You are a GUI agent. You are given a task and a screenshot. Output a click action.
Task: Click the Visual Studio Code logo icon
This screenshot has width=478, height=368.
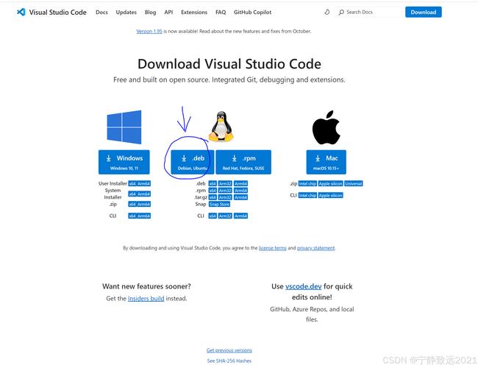(21, 13)
